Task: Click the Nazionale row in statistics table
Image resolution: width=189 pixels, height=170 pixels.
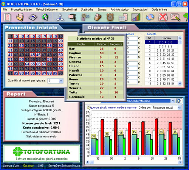Action: click(x=96, y=97)
